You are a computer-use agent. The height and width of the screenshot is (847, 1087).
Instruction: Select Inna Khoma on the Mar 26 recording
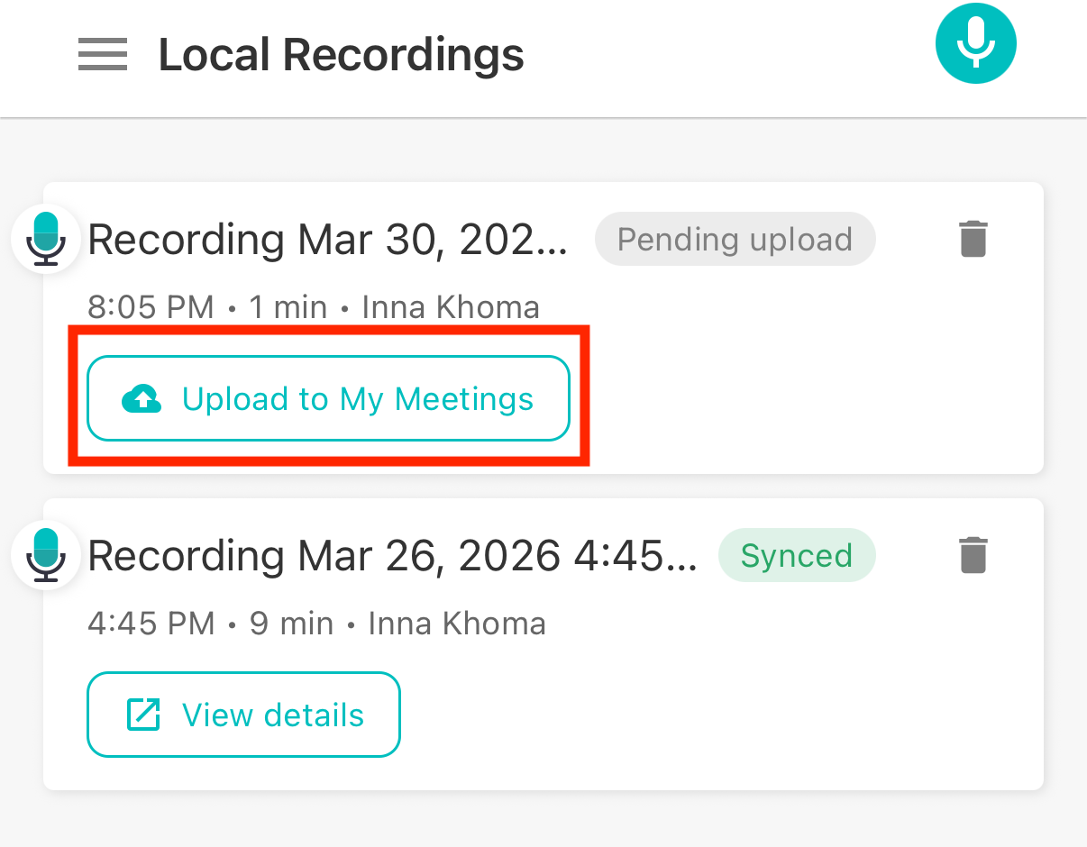(457, 624)
